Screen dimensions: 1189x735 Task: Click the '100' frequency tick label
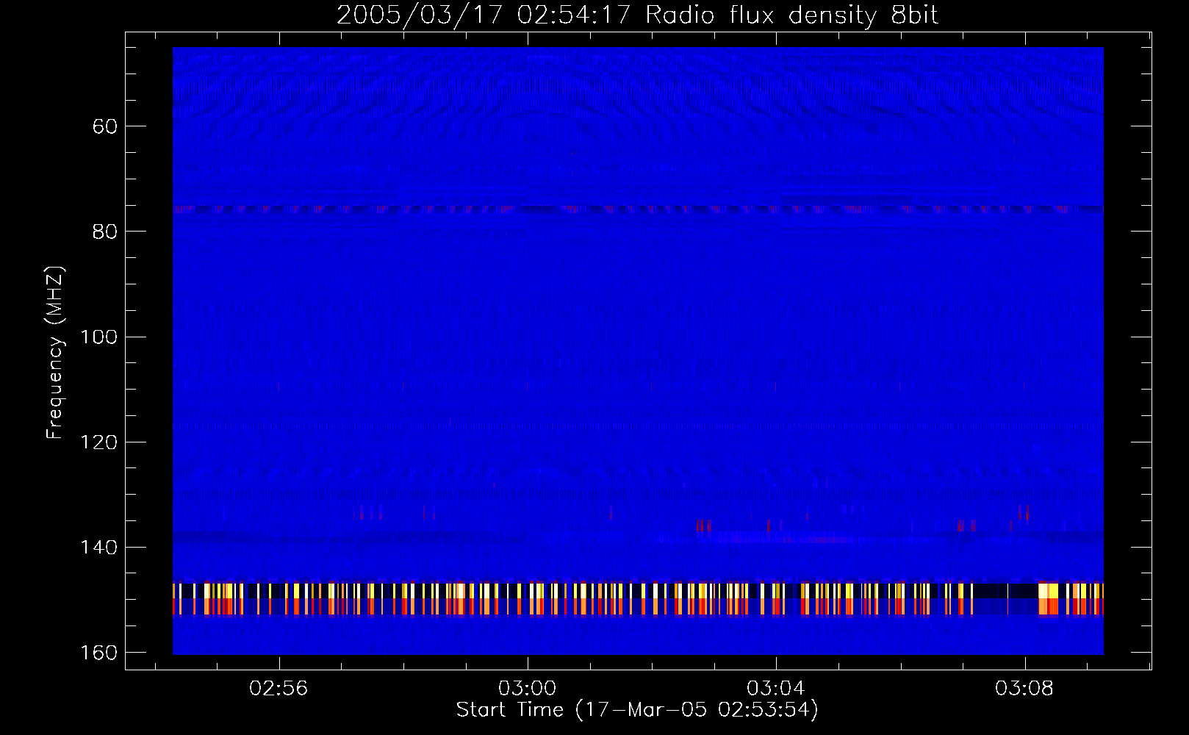(98, 337)
